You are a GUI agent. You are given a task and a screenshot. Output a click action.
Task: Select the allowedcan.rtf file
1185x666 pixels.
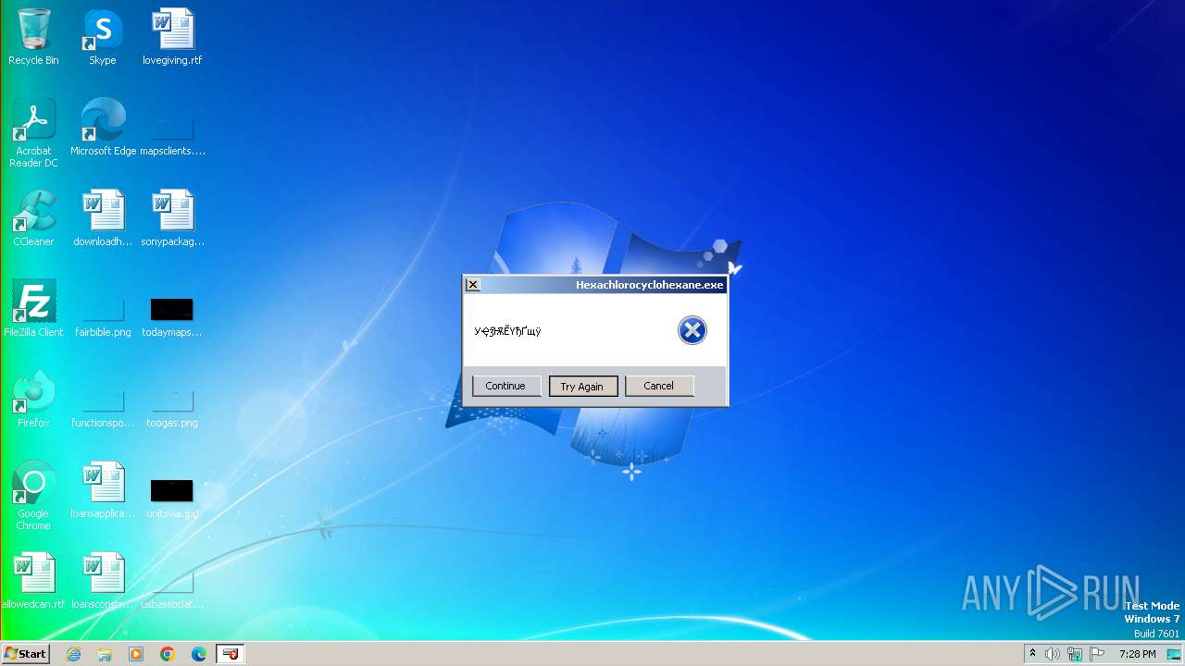[x=33, y=581]
